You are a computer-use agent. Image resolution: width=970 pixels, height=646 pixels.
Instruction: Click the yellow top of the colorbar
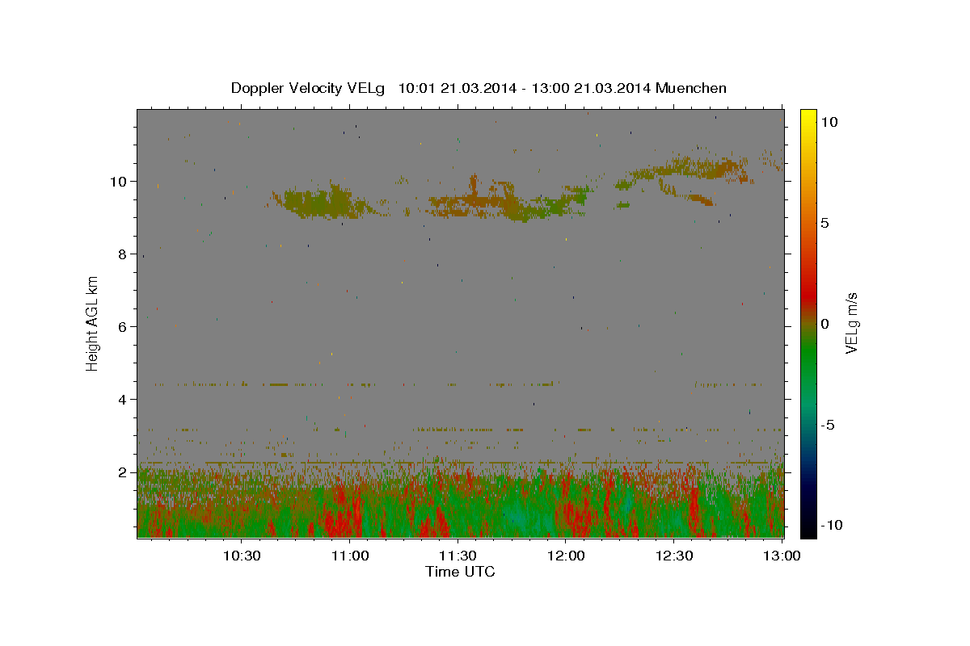point(808,117)
